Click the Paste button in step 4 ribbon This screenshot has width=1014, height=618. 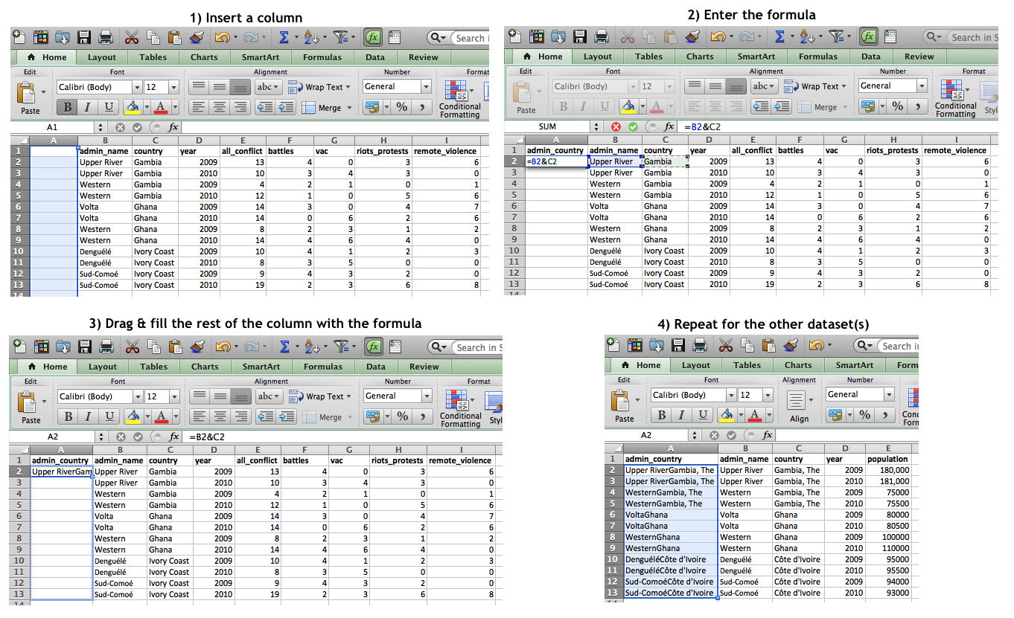tap(624, 405)
